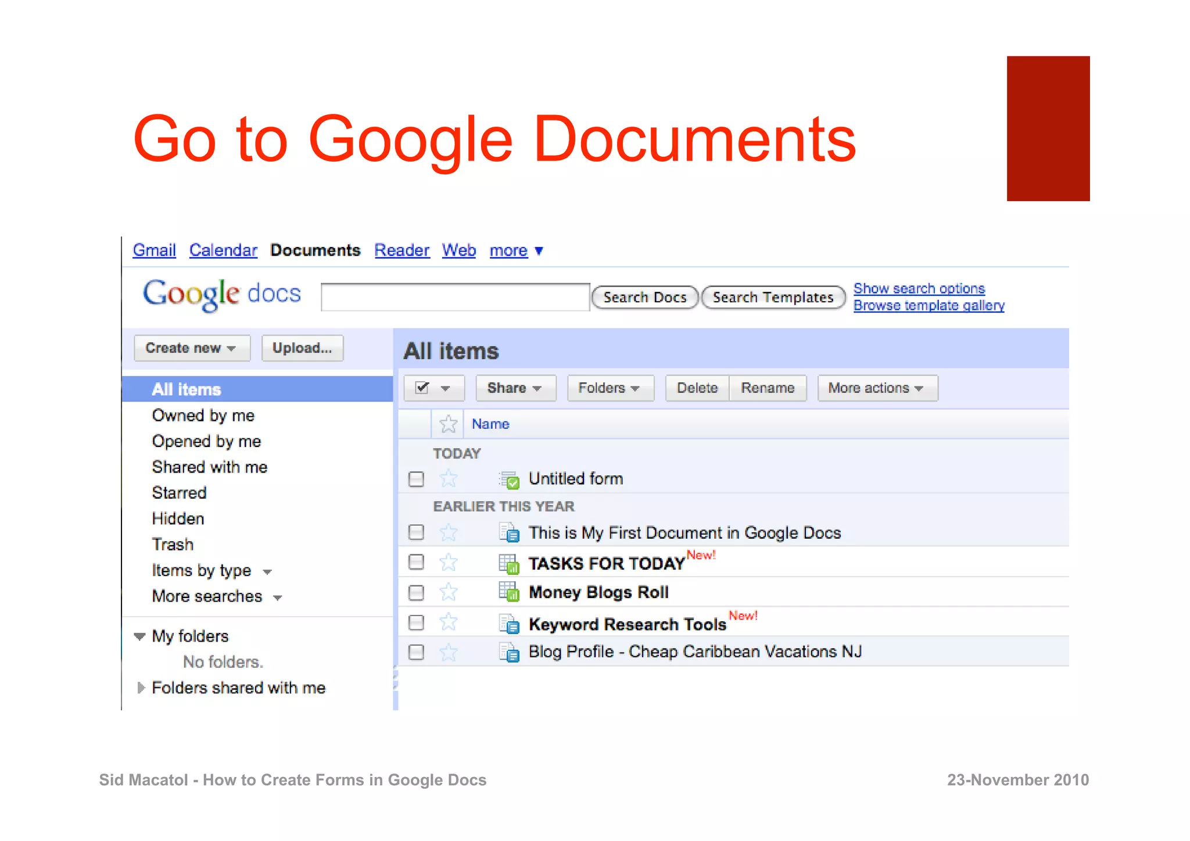
Task: Click the Search Docs button
Action: pyautogui.click(x=644, y=298)
